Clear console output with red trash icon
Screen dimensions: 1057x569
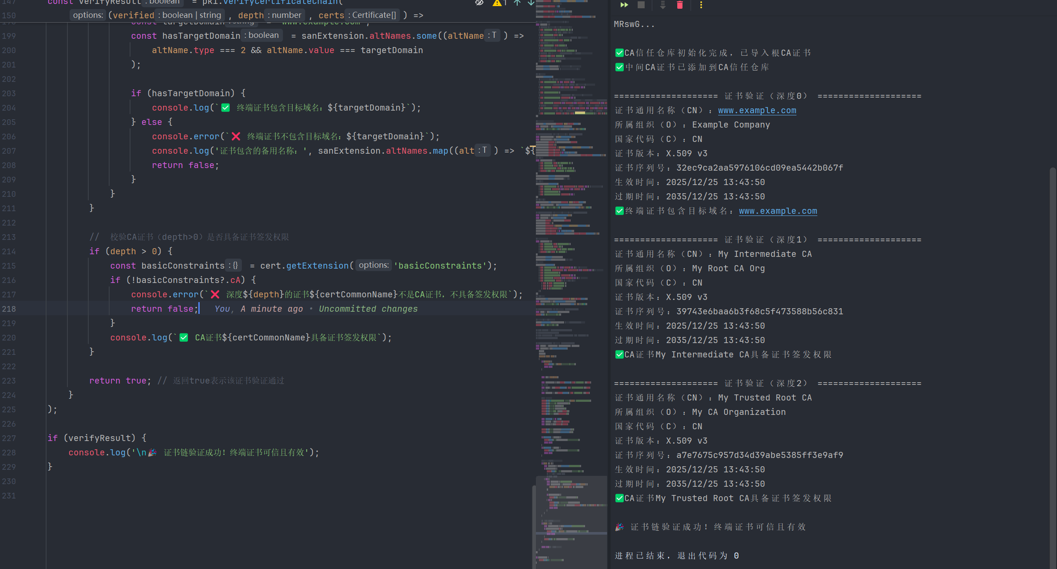[x=679, y=5]
